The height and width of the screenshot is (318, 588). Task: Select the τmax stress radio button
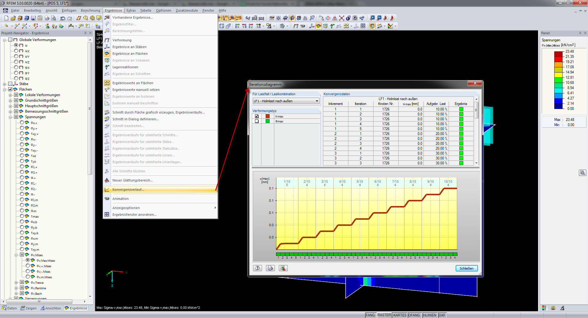(22, 216)
